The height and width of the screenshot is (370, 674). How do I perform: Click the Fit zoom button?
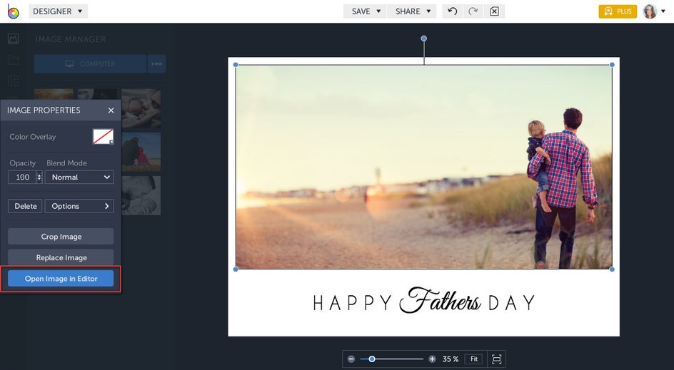point(473,359)
